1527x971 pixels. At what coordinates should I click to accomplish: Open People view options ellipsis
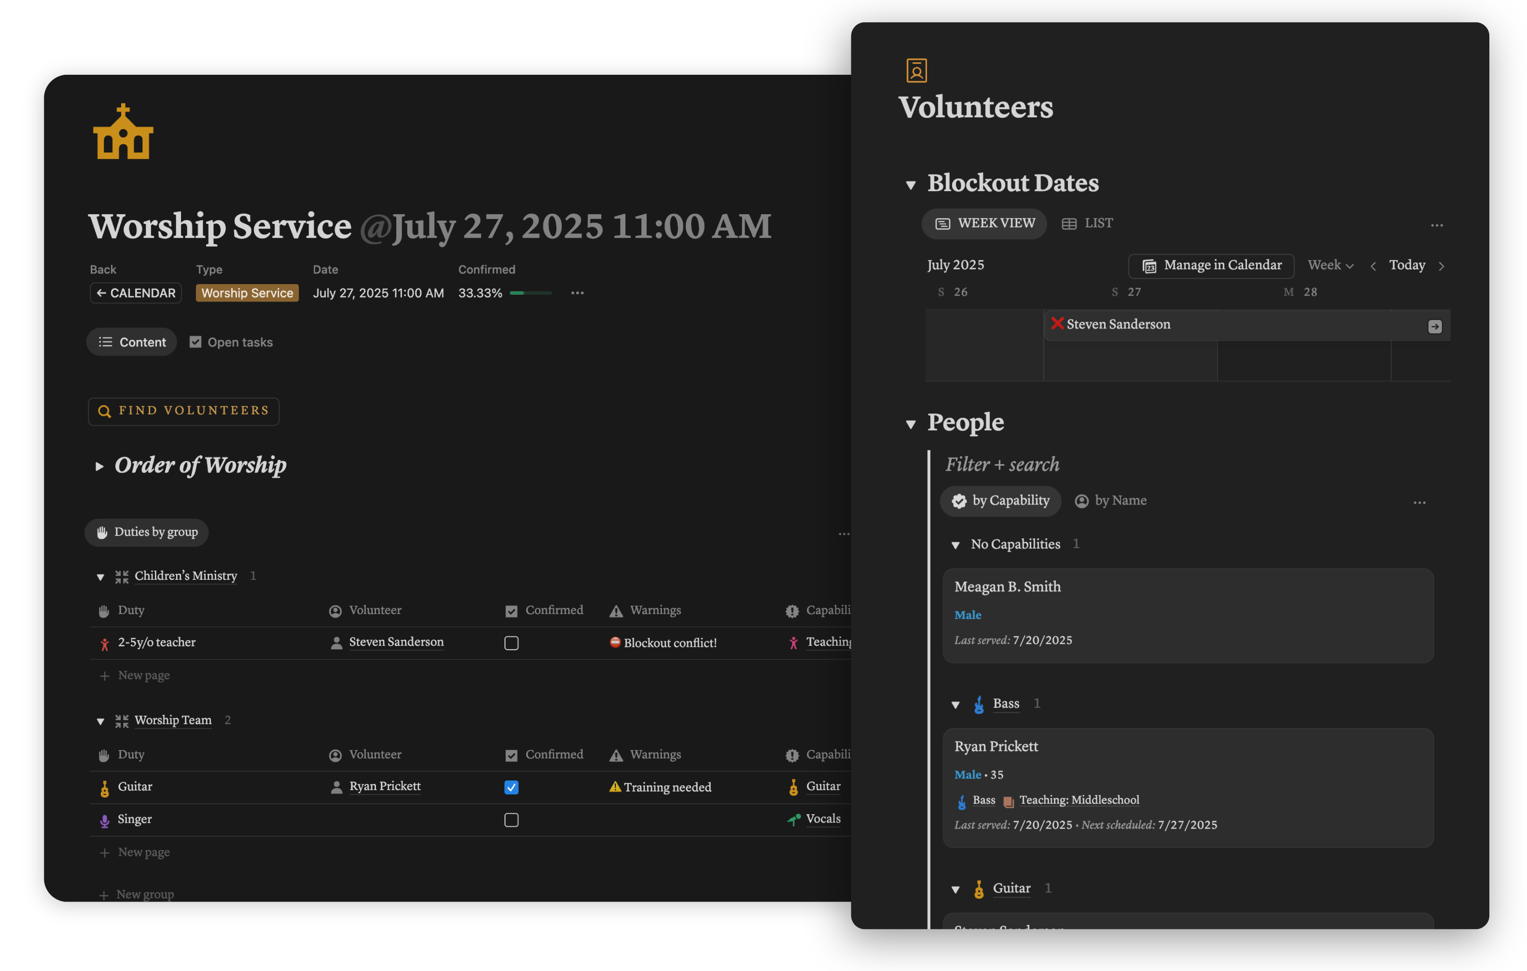point(1419,503)
